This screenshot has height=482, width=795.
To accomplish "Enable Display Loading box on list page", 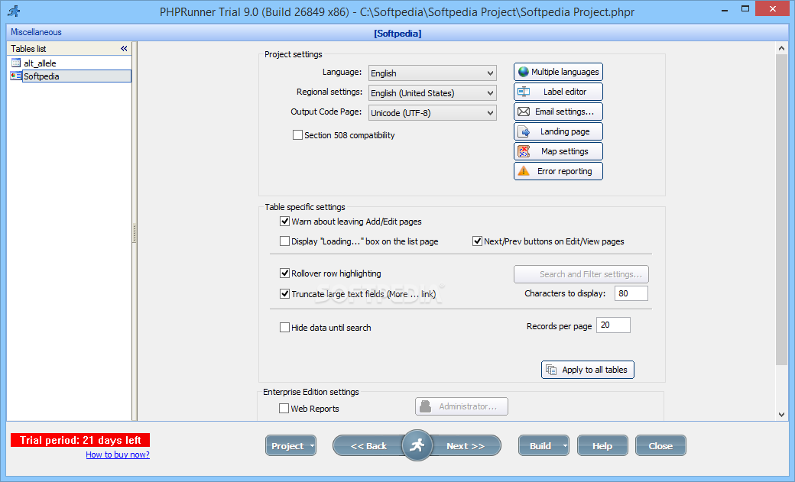I will point(285,241).
